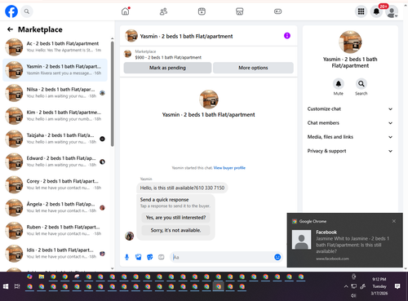Screen dimensions: 408x301
Task: Open the Ángela conversation
Action: coord(55,208)
